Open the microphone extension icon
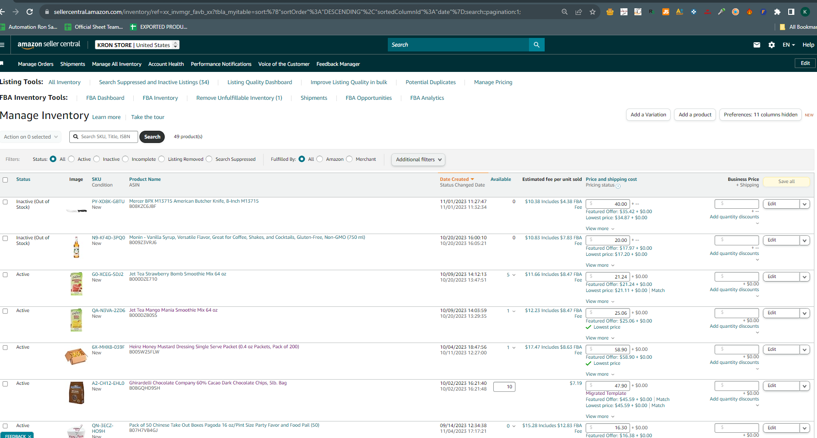Image resolution: width=817 pixels, height=438 pixels. point(722,12)
